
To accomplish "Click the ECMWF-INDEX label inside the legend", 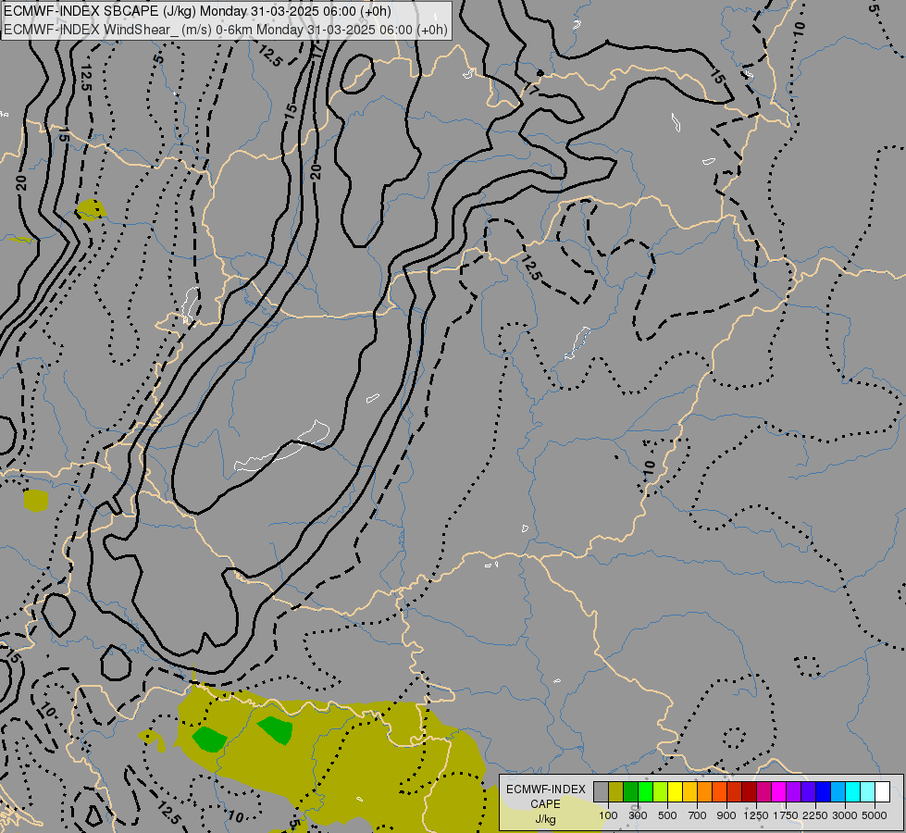I will pyautogui.click(x=545, y=789).
